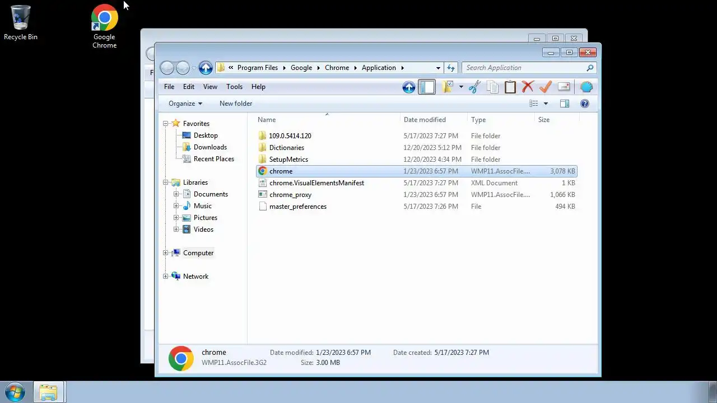Image resolution: width=717 pixels, height=403 pixels.
Task: Toggle the preview pane button
Action: (565, 104)
